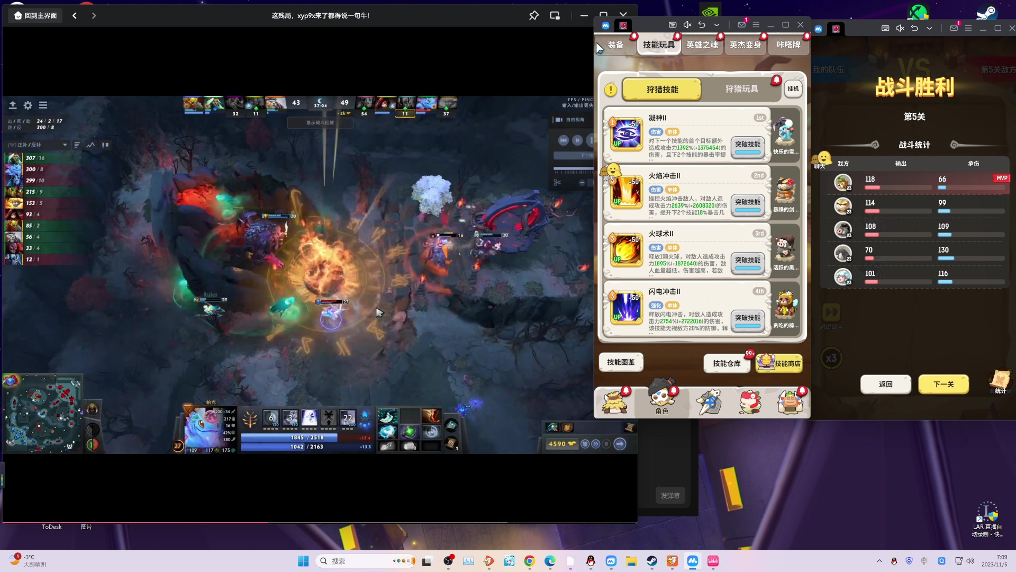
Task: Select the 闪电冲击II skill icon
Action: pos(626,307)
